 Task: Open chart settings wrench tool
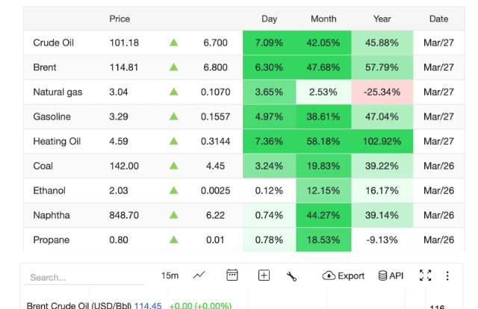(292, 276)
